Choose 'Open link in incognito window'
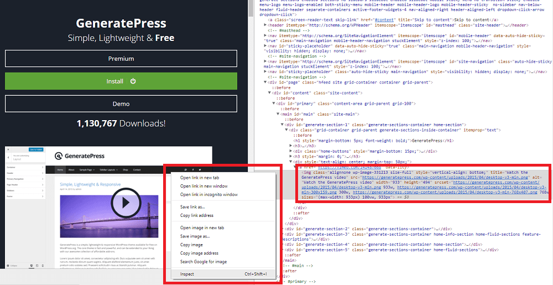553x285 pixels. coord(209,194)
